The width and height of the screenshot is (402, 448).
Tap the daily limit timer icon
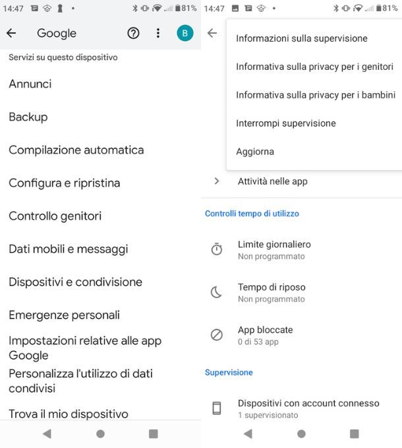pos(217,249)
